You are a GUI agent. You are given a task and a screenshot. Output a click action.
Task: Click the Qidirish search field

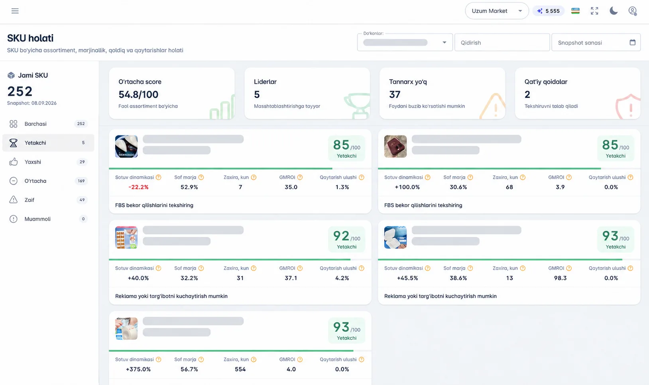pyautogui.click(x=502, y=42)
